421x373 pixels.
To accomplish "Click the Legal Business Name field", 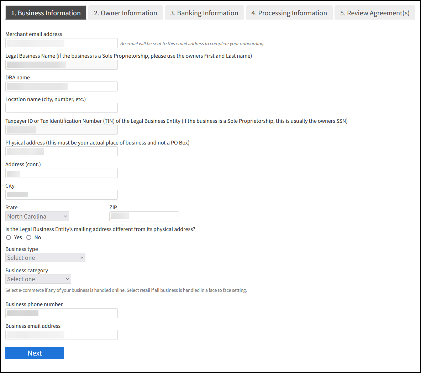I will click(61, 64).
